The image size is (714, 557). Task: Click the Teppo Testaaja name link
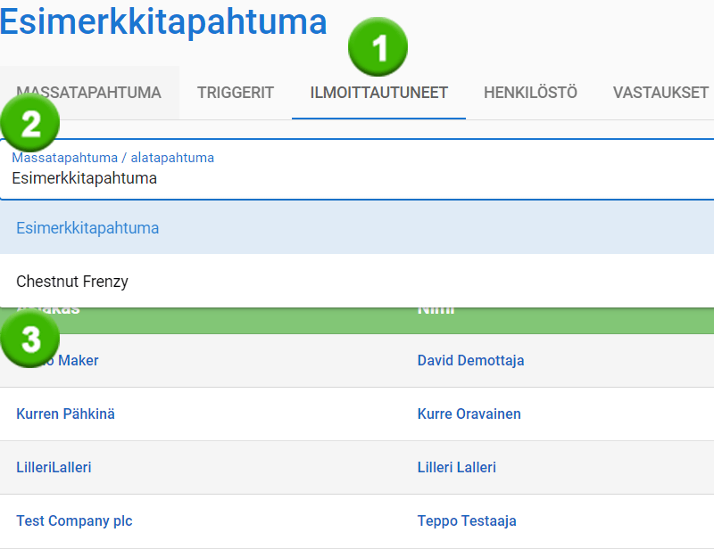[466, 521]
